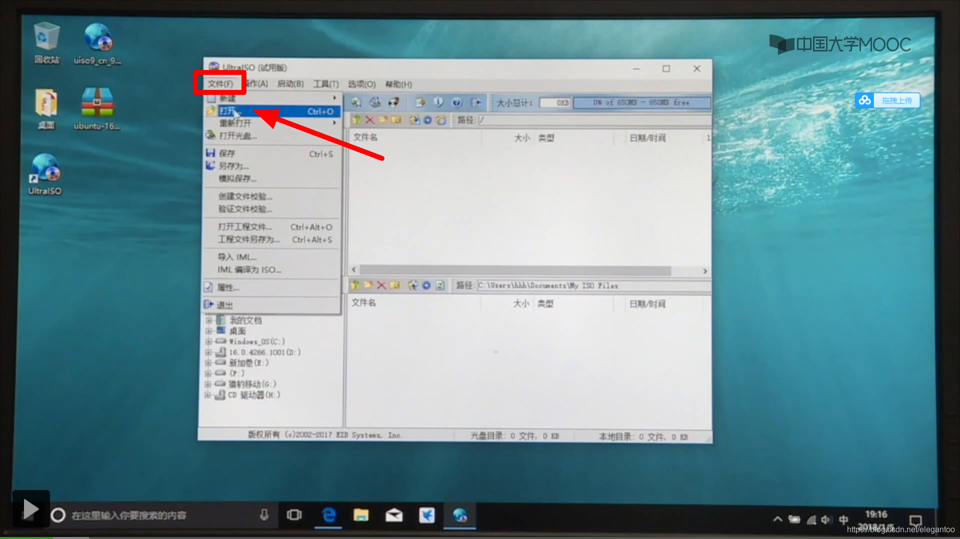Screen dimensions: 960x539
Task: Click the UltraISO icon in the taskbar
Action: tap(459, 515)
